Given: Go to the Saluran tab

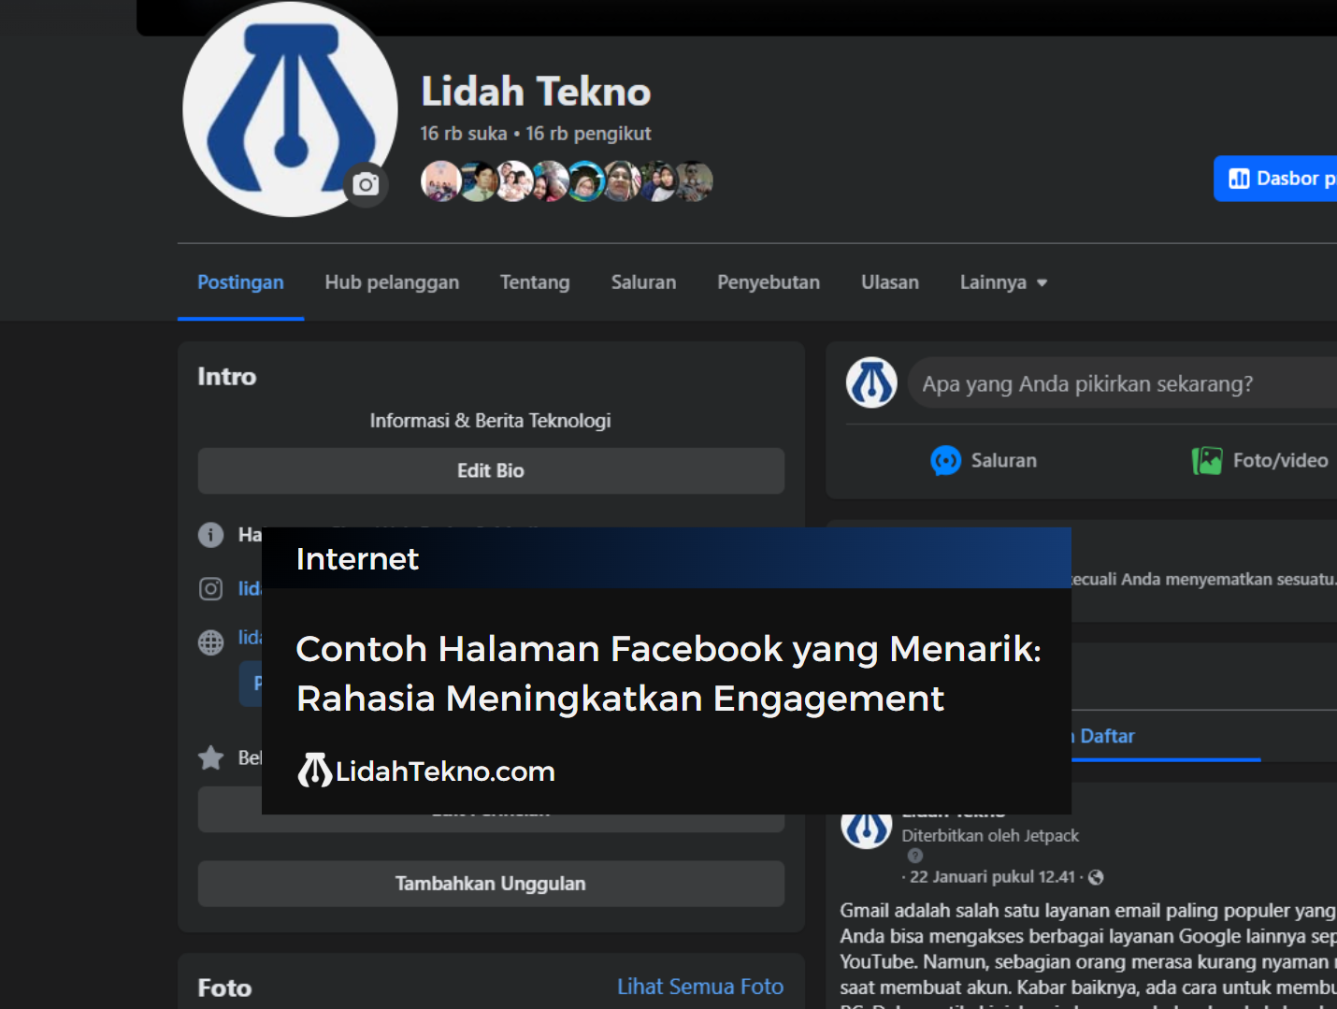Looking at the screenshot, I should [x=643, y=282].
